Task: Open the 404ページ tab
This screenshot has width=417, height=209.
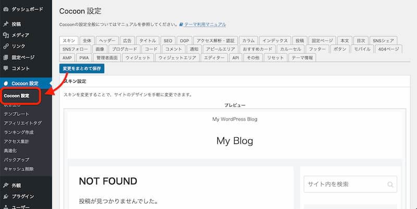Action: click(388, 49)
